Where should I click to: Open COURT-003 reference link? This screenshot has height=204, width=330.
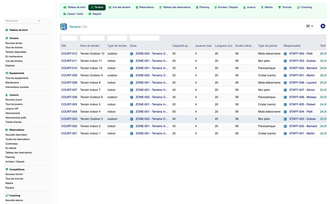pyautogui.click(x=69, y=119)
